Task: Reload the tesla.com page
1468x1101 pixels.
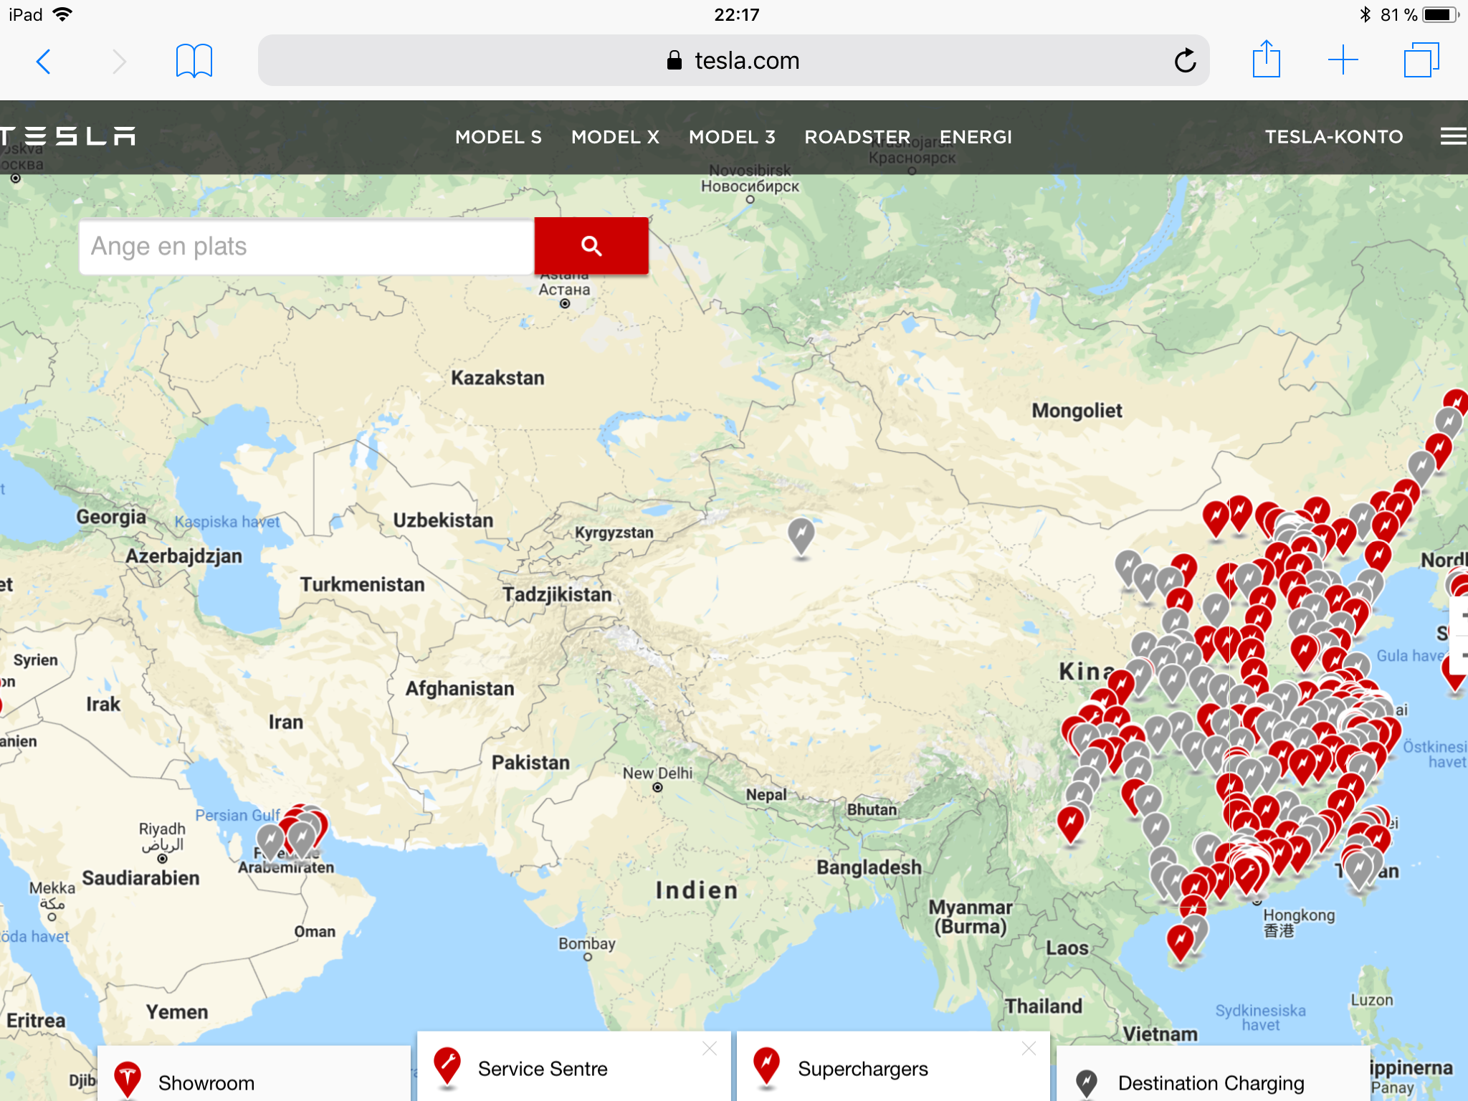Action: click(x=1185, y=61)
